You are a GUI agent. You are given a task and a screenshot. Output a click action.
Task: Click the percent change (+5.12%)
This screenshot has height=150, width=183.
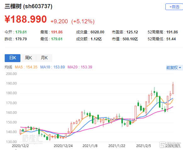[x=83, y=21]
